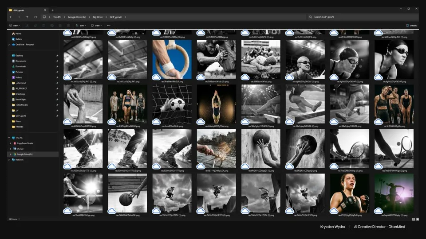
Task: Select the Documents quick access folder
Action: coord(19,61)
